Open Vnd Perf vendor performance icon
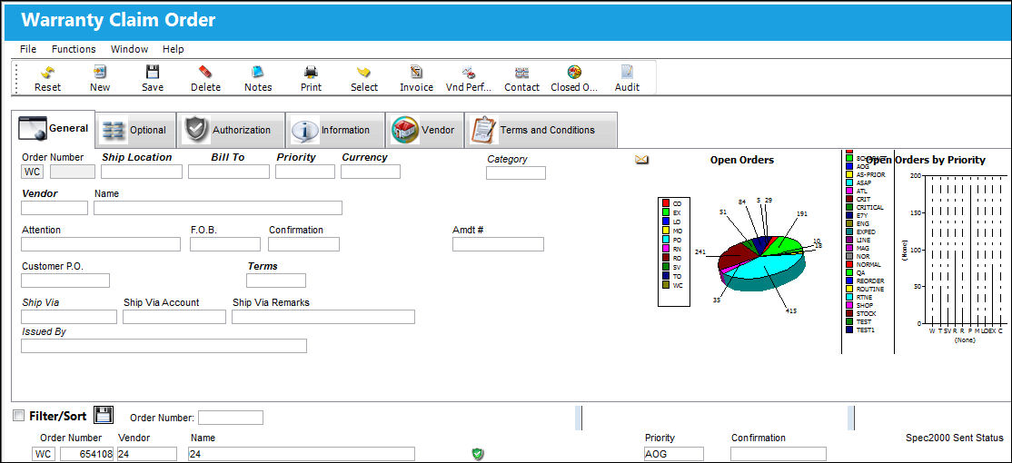 (x=470, y=79)
